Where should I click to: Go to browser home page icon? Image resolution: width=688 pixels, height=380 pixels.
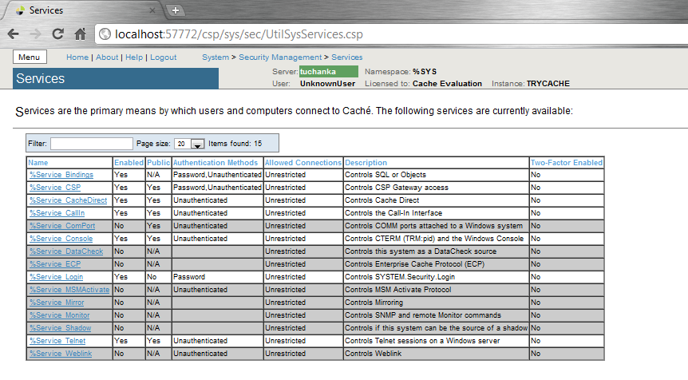pos(80,34)
